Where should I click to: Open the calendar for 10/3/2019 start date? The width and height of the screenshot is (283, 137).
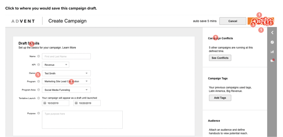(45, 103)
